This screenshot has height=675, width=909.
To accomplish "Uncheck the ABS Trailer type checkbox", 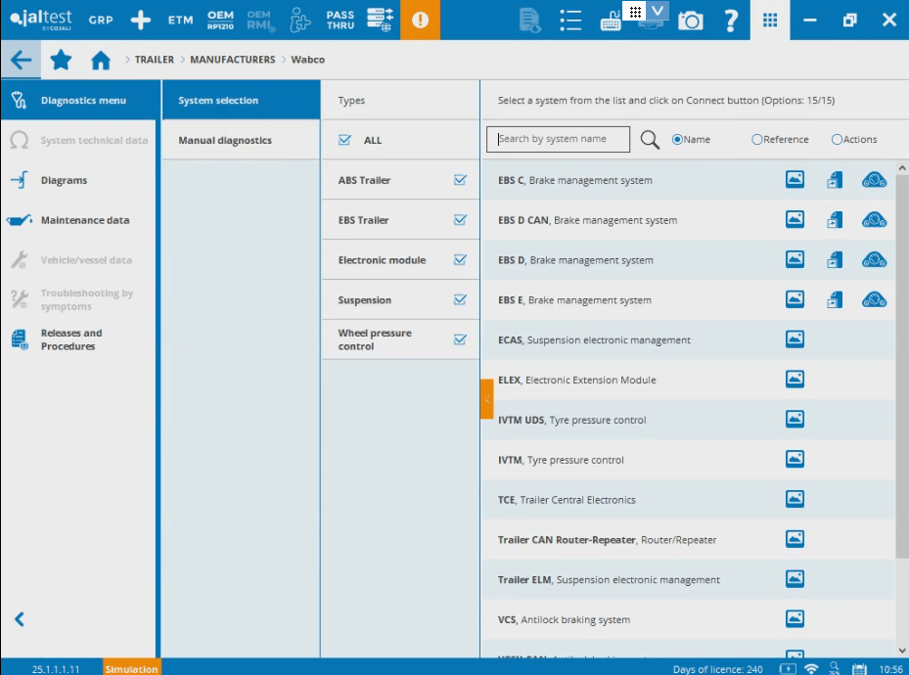I will pyautogui.click(x=460, y=180).
